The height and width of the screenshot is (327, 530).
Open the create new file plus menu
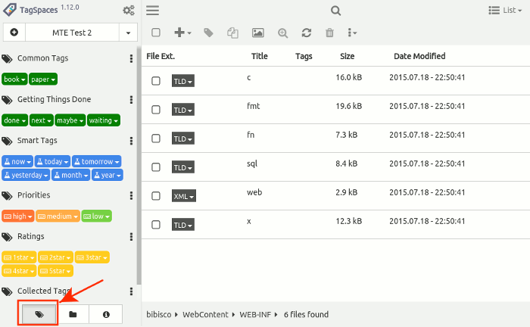click(x=182, y=33)
